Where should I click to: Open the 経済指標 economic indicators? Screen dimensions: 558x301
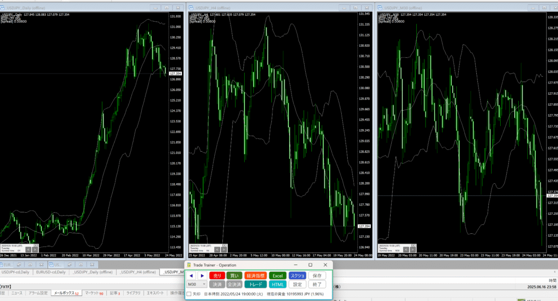[255, 276]
